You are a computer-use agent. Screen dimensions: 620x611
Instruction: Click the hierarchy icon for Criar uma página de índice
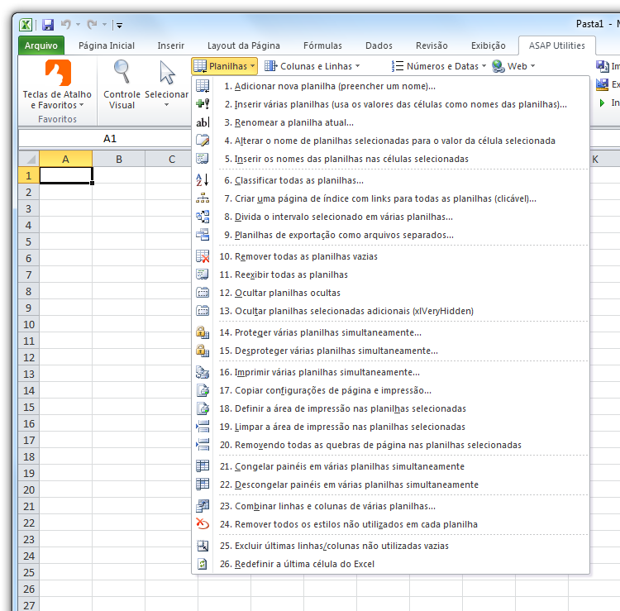click(203, 198)
